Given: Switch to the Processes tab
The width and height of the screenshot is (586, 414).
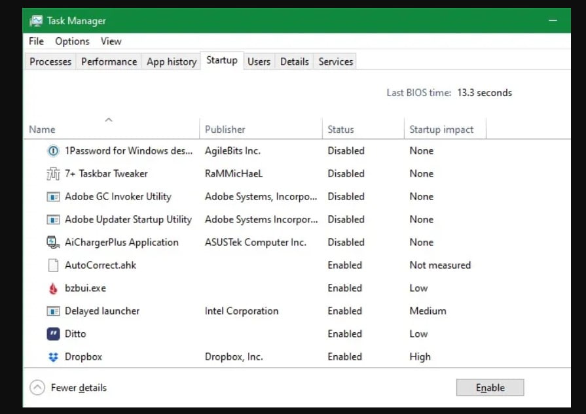Looking at the screenshot, I should coord(50,61).
